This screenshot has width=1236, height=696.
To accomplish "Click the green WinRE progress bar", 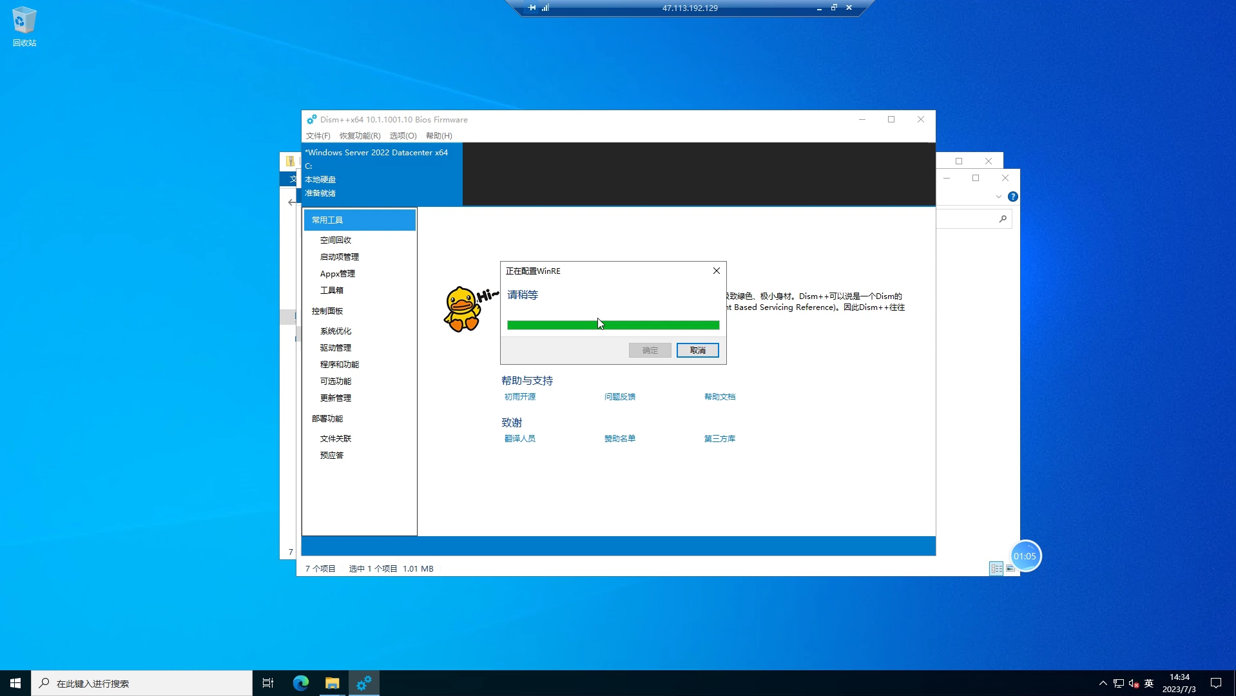I will pyautogui.click(x=613, y=325).
